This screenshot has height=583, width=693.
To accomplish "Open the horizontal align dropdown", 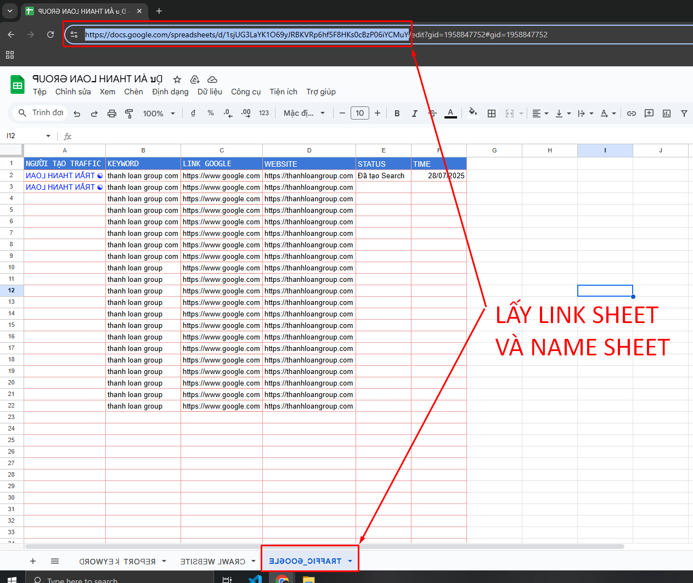I will coord(540,113).
